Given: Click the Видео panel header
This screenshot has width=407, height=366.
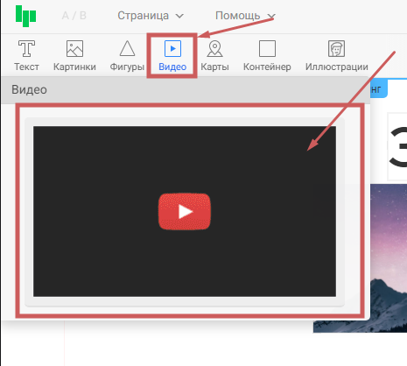Looking at the screenshot, I should [x=186, y=89].
